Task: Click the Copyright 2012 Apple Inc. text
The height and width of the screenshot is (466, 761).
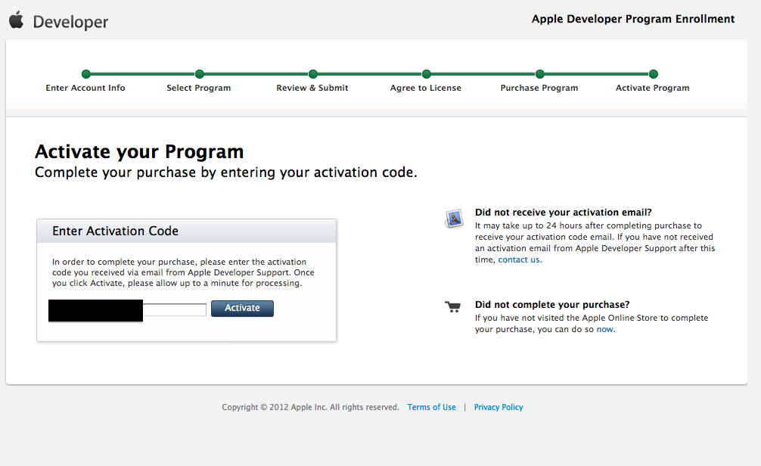Action: click(x=310, y=407)
